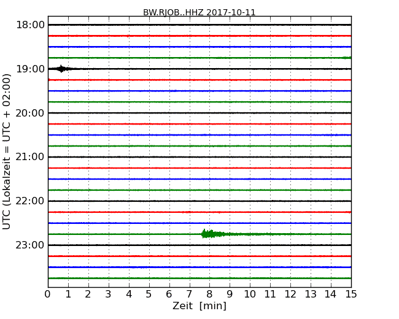Click the x-axis tick label 4
The image size is (399, 319).
[129, 294]
